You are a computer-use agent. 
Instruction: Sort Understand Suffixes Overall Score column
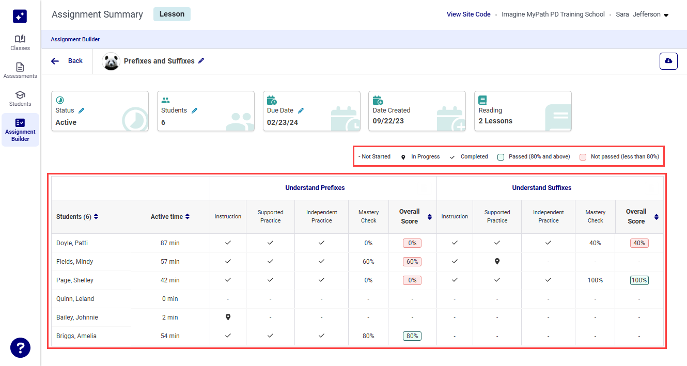pyautogui.click(x=657, y=217)
